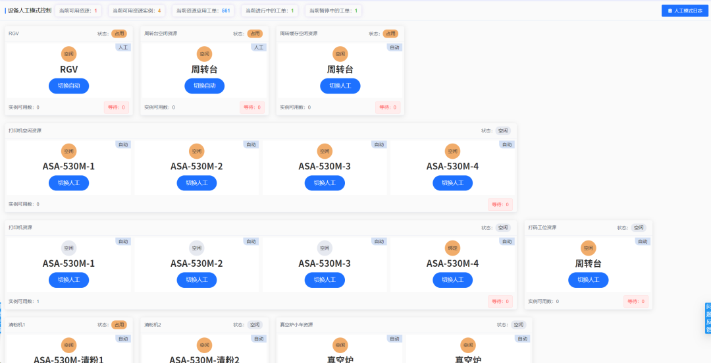
Task: Click 切换人工 for ASA-530M-4 in 打印机资源
Action: pos(452,280)
